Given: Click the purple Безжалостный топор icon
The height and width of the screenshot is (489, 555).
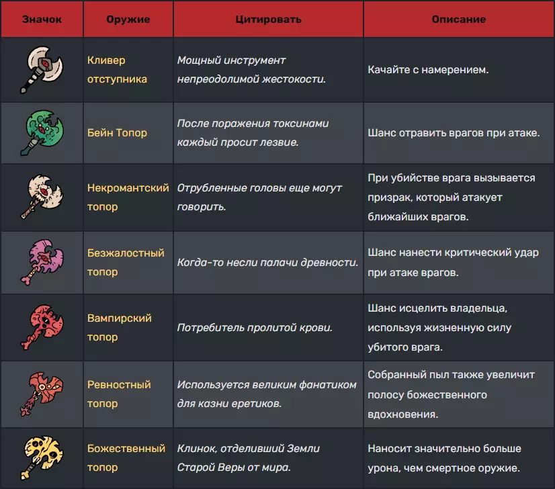Looking at the screenshot, I should pos(43,263).
